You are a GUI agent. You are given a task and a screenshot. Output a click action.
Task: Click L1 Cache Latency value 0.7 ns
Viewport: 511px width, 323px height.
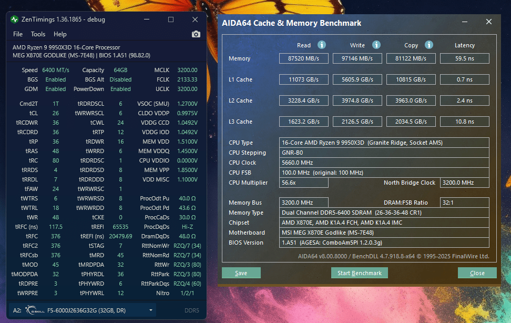[464, 79]
